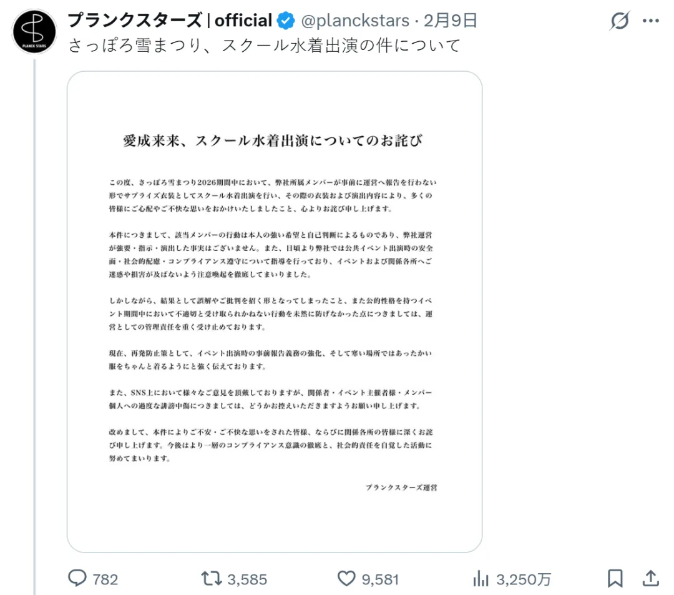The image size is (674, 595).
Task: Bookmark this post
Action: (615, 578)
